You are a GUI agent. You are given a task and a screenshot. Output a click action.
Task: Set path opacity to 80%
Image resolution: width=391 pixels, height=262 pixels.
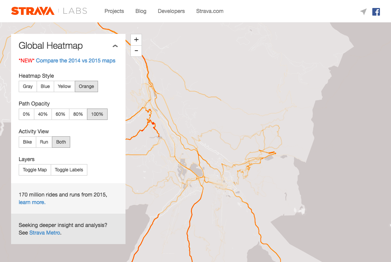pos(78,114)
